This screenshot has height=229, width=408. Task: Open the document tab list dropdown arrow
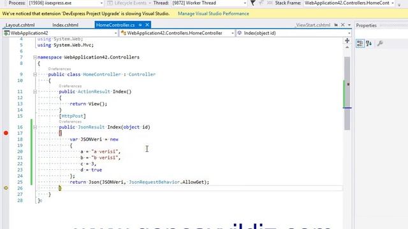pos(349,25)
